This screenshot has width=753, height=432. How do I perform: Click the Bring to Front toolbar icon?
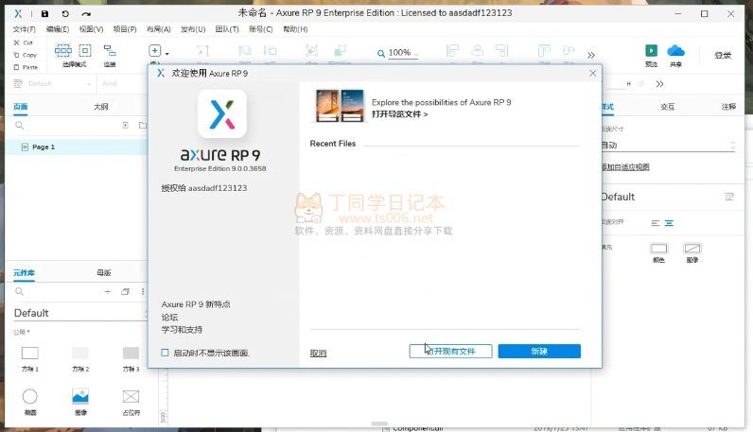[x=245, y=50]
